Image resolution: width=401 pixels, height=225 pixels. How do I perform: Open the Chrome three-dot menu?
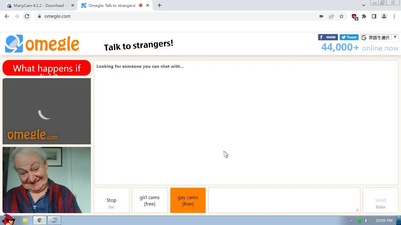tap(394, 16)
